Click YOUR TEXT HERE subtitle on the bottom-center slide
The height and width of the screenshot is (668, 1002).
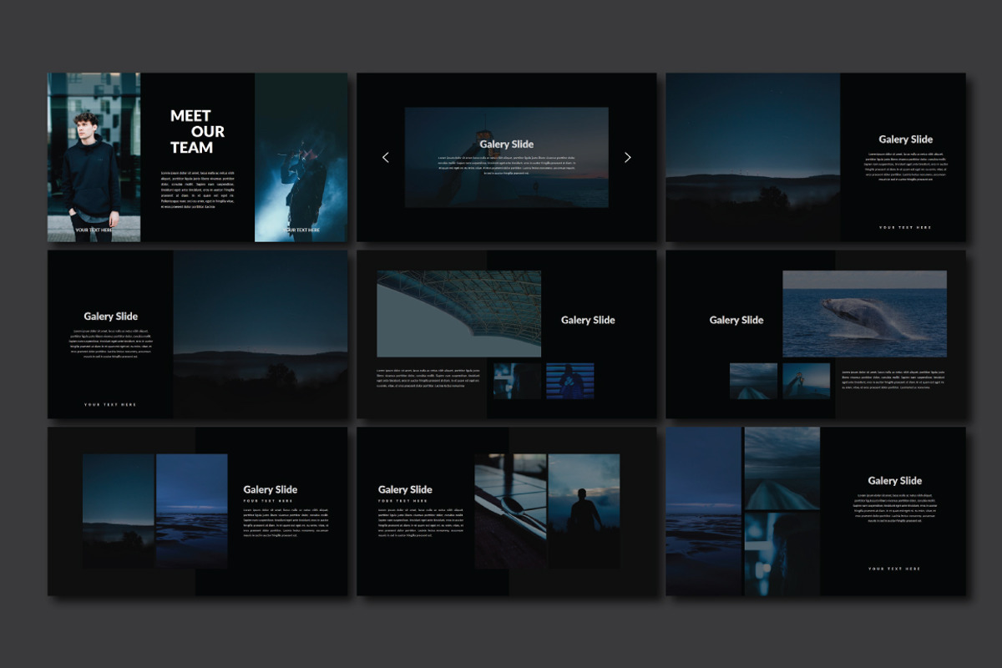point(402,501)
